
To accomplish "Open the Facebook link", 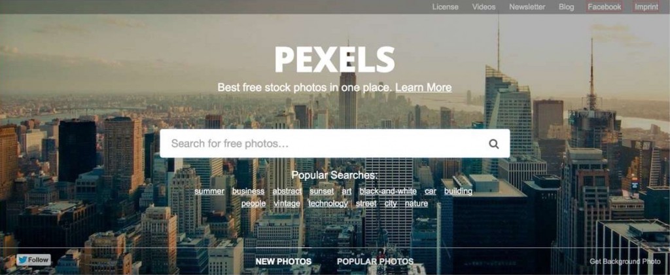I will (x=604, y=7).
